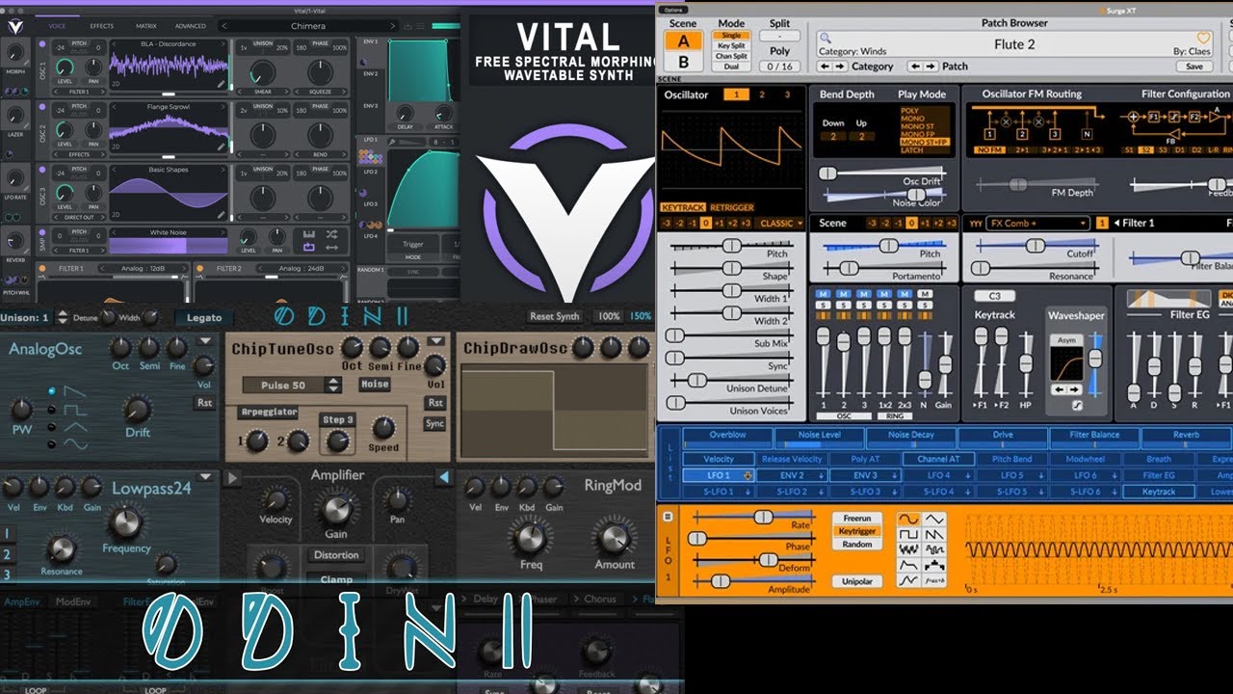Switch to the MATRIX tab in Vital
The height and width of the screenshot is (694, 1233).
146,26
